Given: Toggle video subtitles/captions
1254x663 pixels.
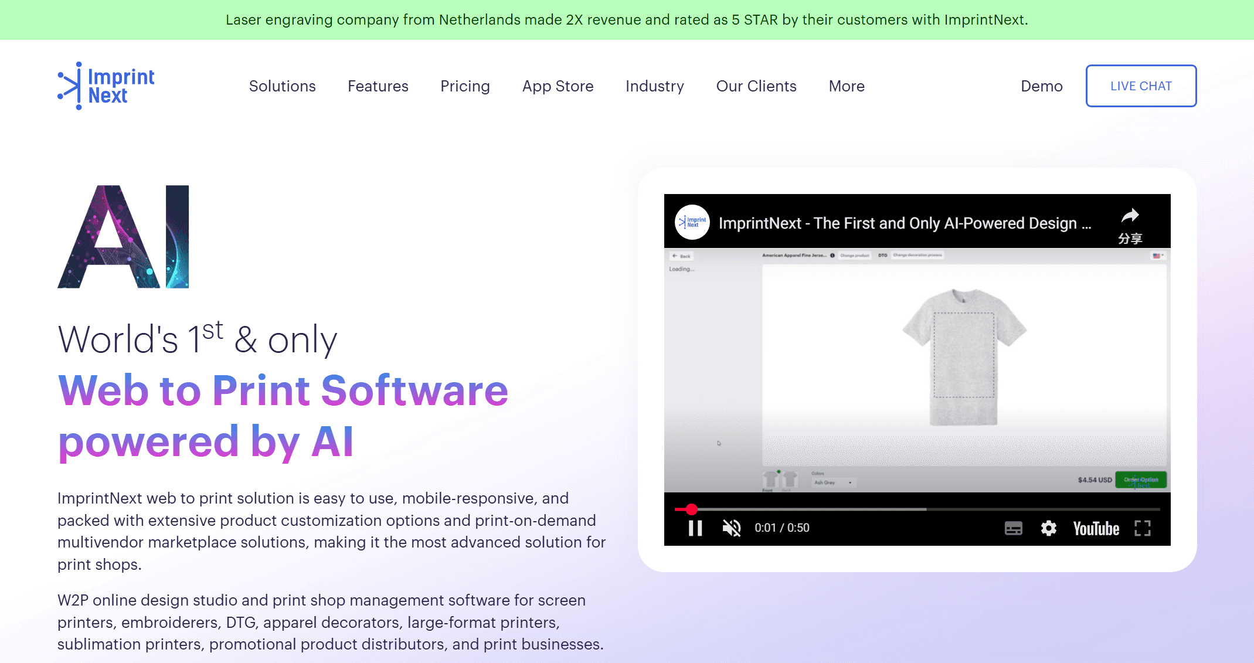Looking at the screenshot, I should [1013, 528].
